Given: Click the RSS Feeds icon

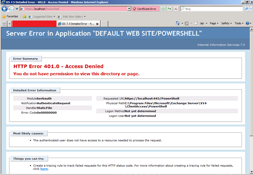Looking at the screenshot, I should point(187,24).
